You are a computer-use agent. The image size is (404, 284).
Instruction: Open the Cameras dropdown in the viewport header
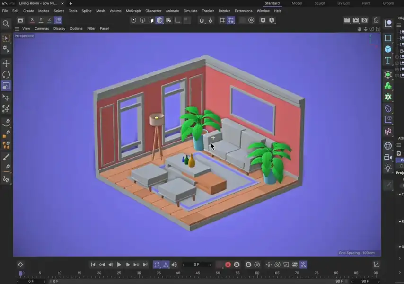(42, 28)
